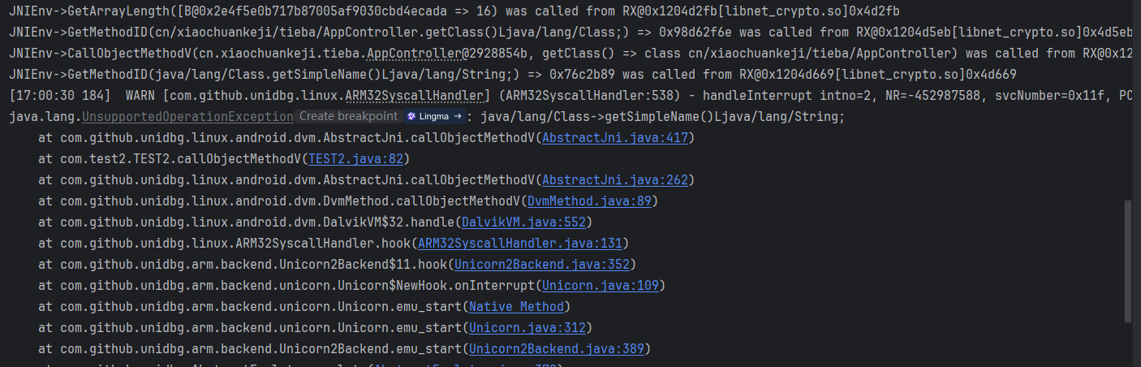Navigate to AbstractJni.java:262
The image size is (1141, 367).
coord(615,179)
